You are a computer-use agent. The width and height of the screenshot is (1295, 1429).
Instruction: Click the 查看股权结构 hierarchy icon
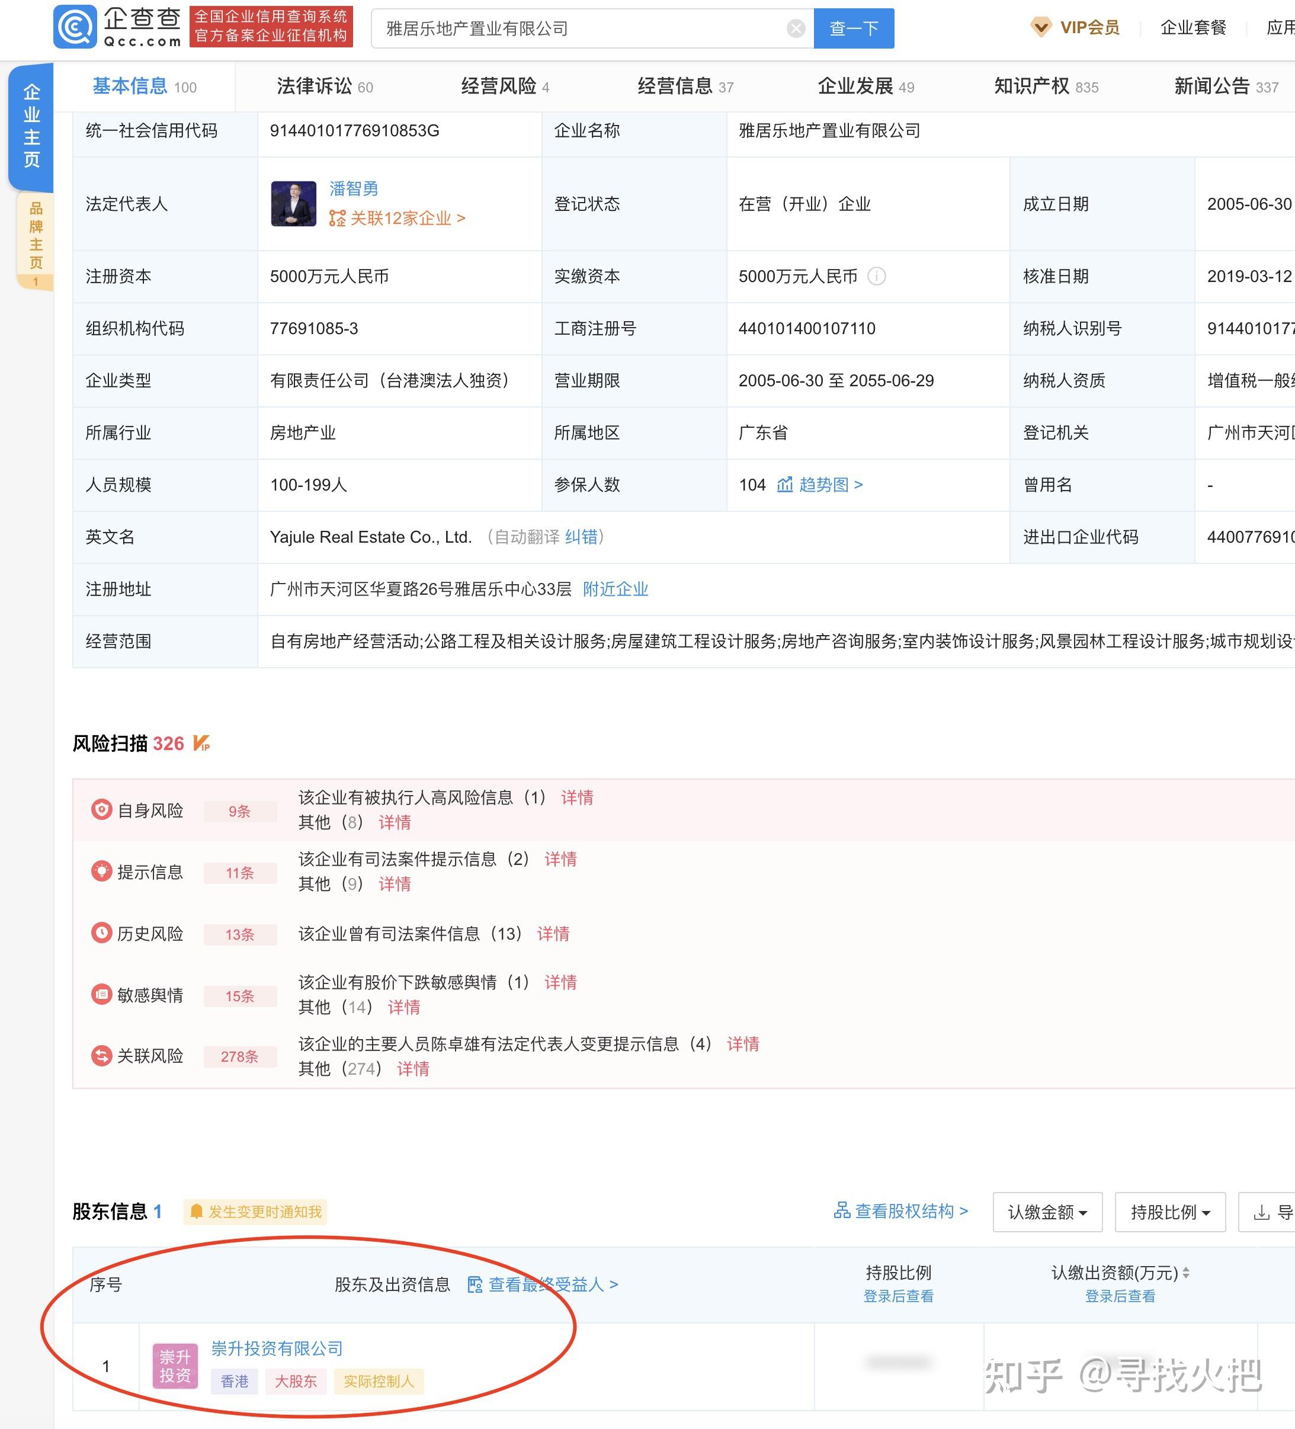click(842, 1210)
